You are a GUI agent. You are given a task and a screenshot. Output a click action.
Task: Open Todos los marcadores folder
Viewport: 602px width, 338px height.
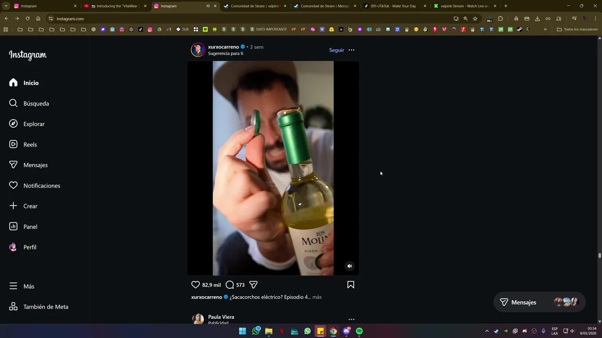[577, 29]
